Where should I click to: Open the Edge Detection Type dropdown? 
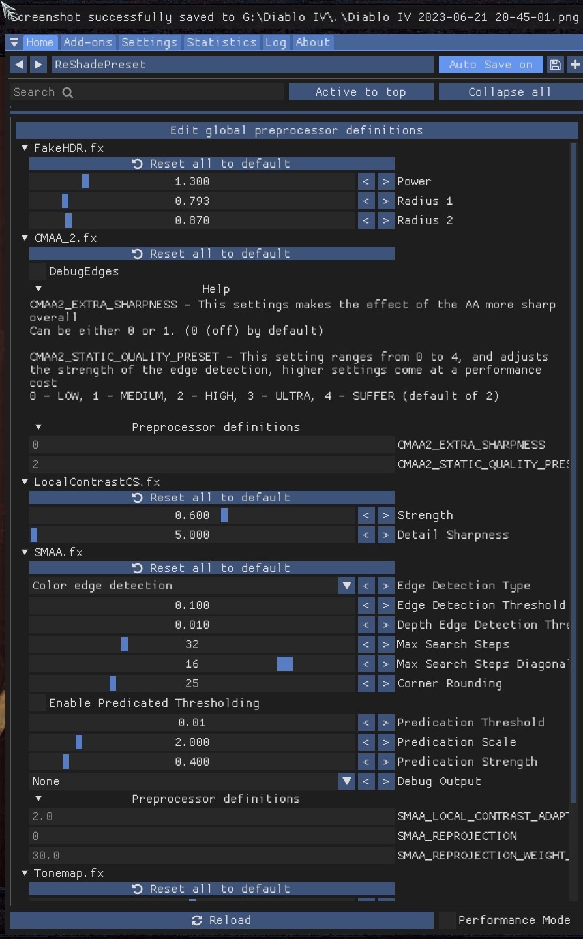tap(346, 586)
